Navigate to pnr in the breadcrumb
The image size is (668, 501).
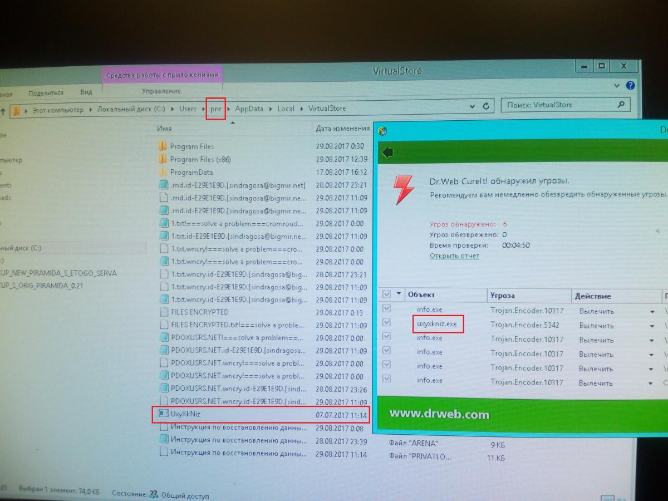216,109
